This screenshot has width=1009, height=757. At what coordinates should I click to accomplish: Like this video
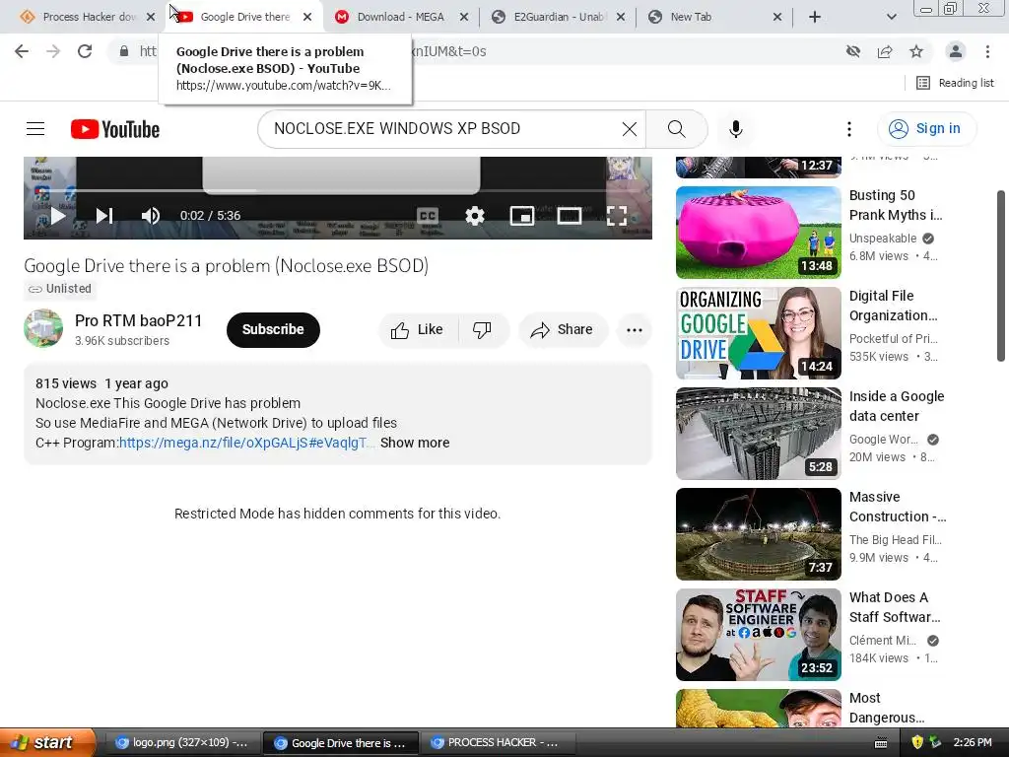pos(418,329)
